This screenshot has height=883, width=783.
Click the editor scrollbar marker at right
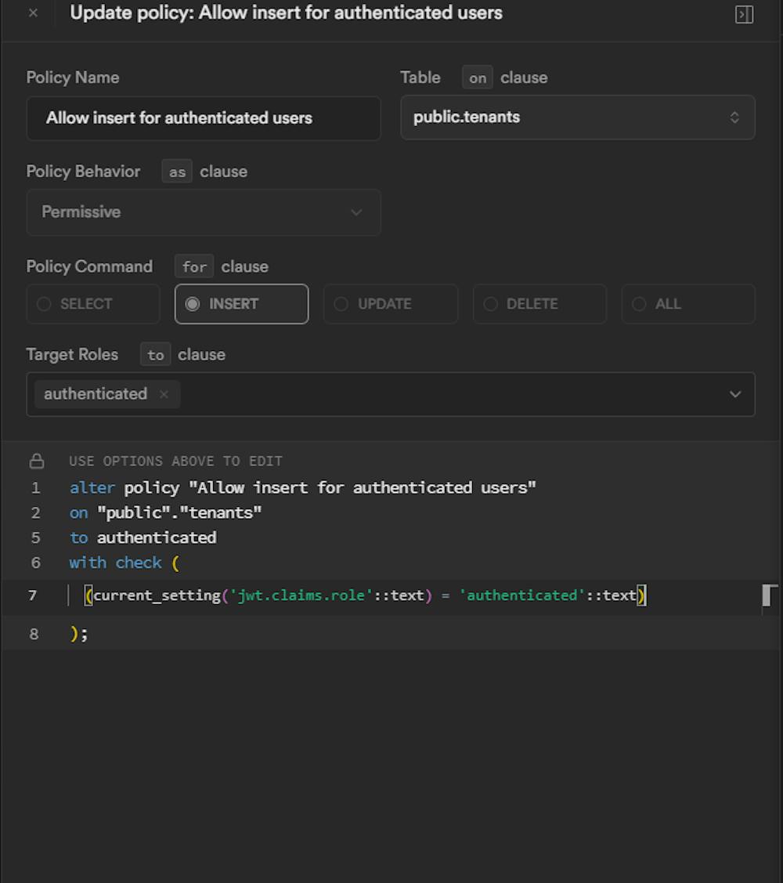point(769,595)
